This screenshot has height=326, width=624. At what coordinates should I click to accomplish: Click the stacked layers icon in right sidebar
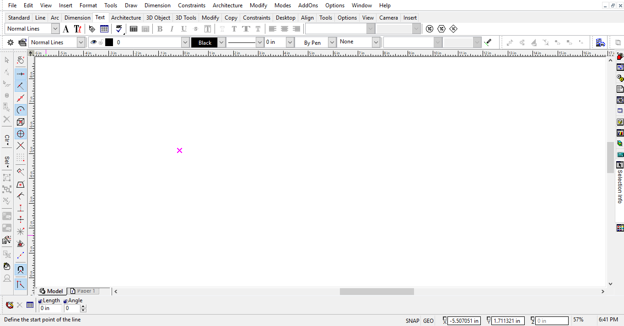(x=620, y=143)
